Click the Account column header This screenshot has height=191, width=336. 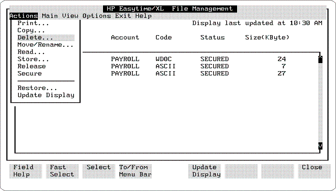tap(125, 37)
